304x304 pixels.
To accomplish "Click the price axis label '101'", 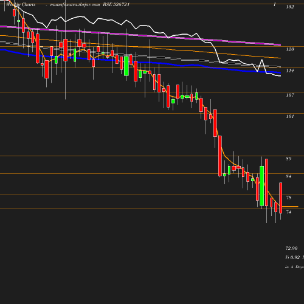I will click(x=290, y=116).
